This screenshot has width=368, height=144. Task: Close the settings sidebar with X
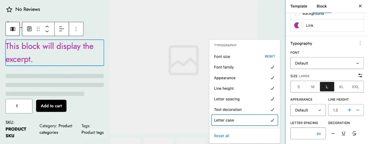[360, 6]
